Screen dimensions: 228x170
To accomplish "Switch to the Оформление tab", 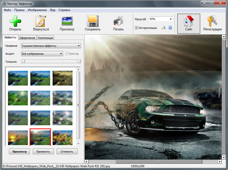I will click(27, 38).
